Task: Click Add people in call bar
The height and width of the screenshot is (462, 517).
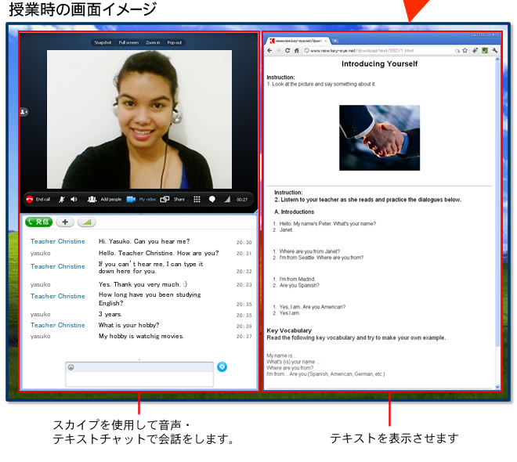Action: pos(104,200)
